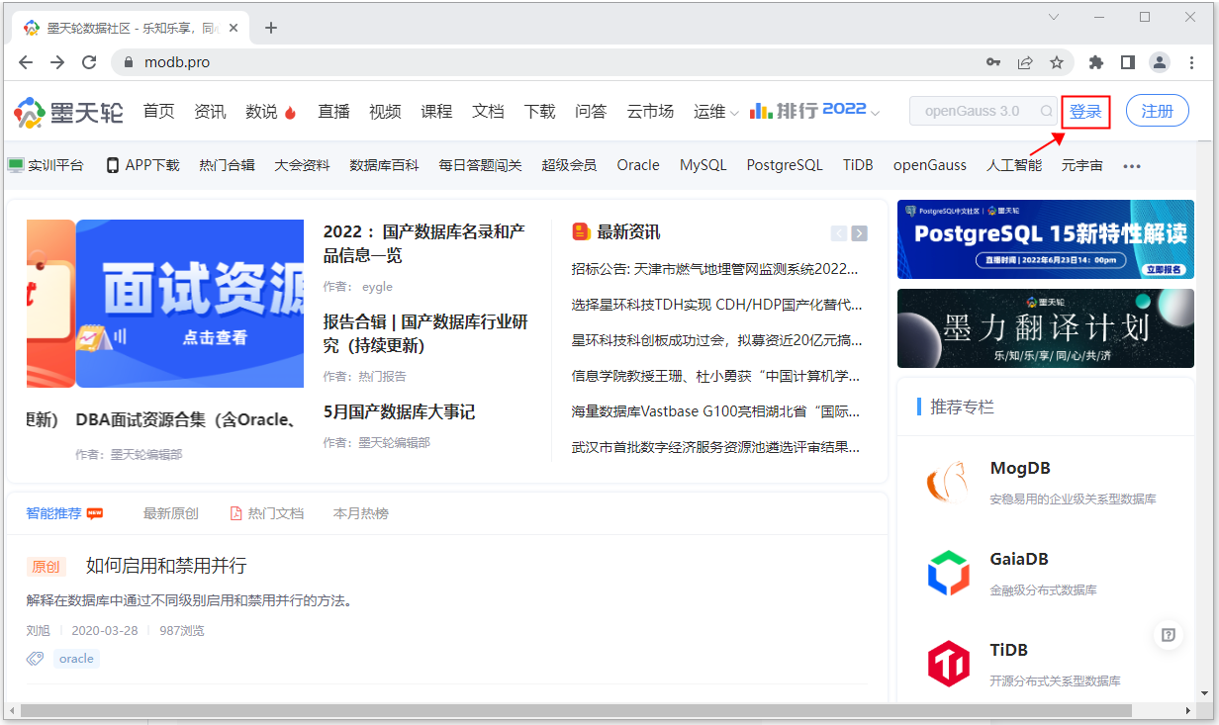Open a new browser tab
1219x725 pixels.
click(x=271, y=28)
